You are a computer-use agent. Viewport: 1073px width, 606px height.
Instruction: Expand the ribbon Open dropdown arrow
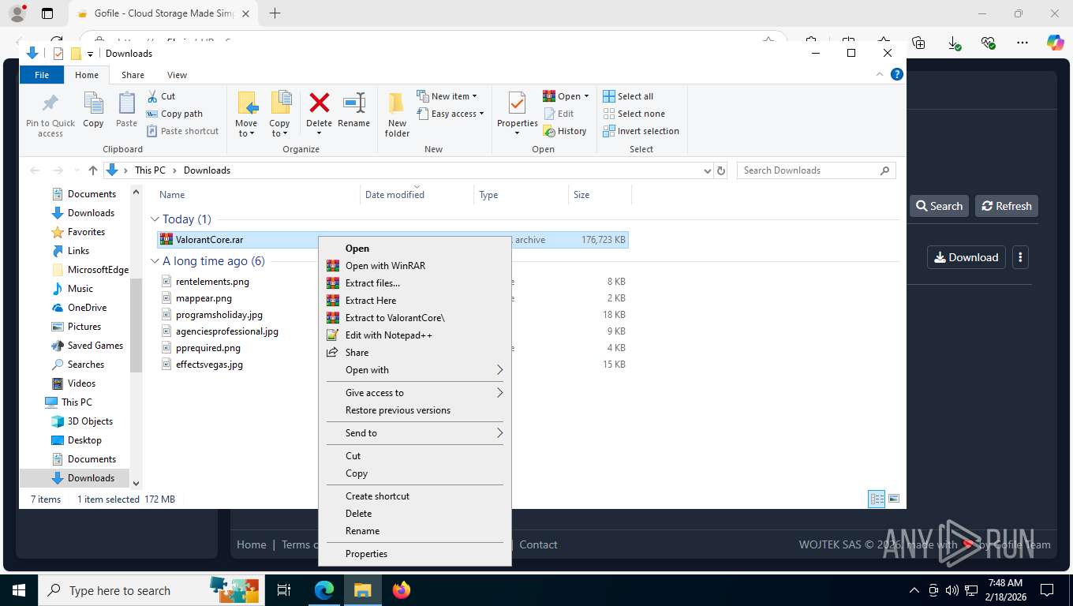click(x=586, y=96)
